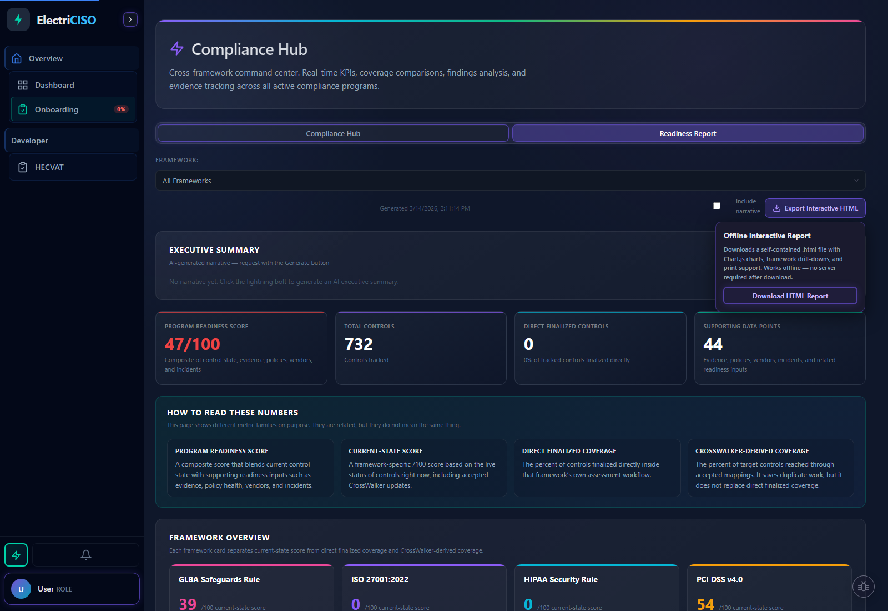This screenshot has height=611, width=888.
Task: Click the Dashboard grid icon
Action: coord(23,84)
